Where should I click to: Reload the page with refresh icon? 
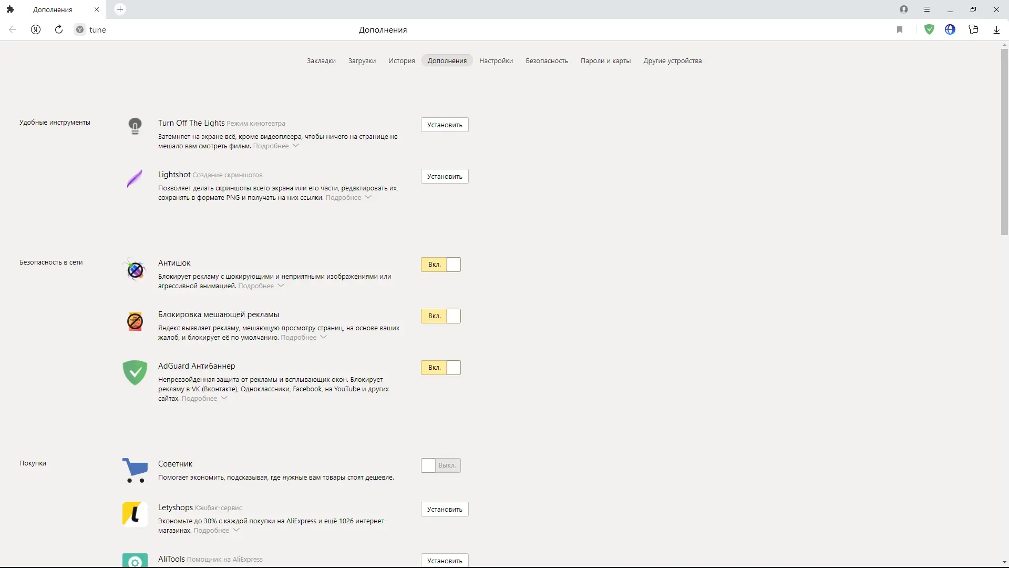tap(59, 30)
